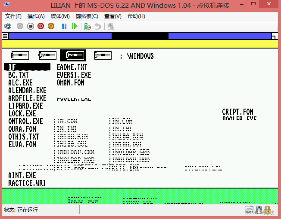This screenshot has height=219, width=281.
Task: Select the CRIPT.FON font file
Action: [x=237, y=112]
